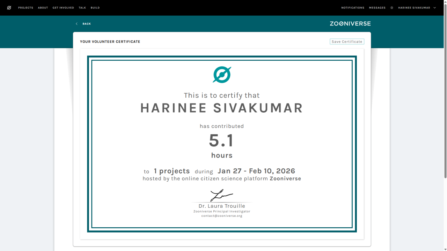Select the name HARINEE SIVAKUMAR on certificate

[x=222, y=108]
